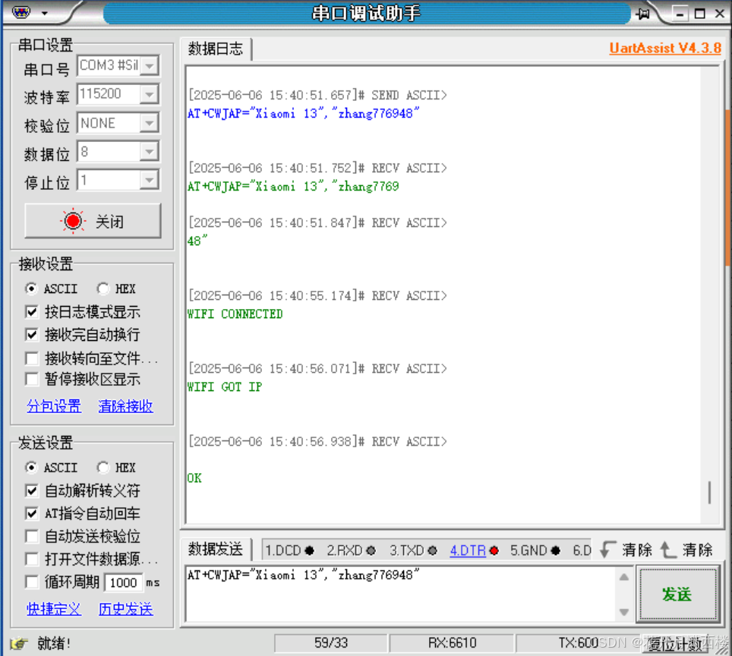Expand the serial port COM3 combo box
732x656 pixels.
coord(150,66)
